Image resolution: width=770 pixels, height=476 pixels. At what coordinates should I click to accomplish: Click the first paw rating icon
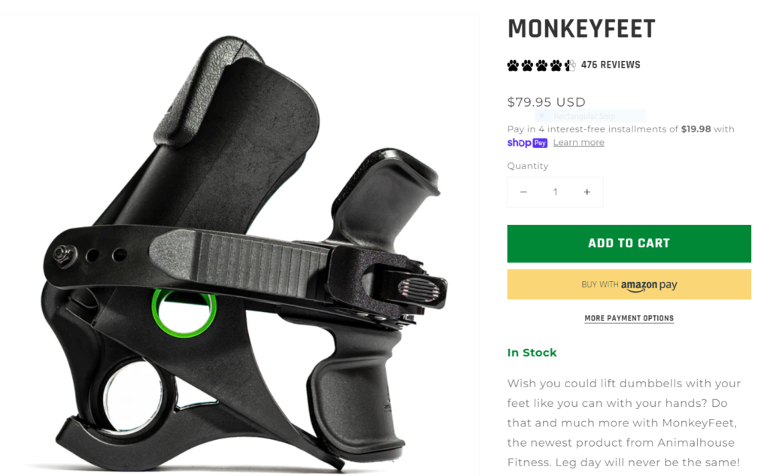[x=513, y=65]
